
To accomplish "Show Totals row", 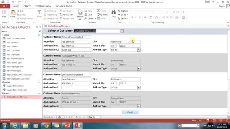I will coord(101,11).
